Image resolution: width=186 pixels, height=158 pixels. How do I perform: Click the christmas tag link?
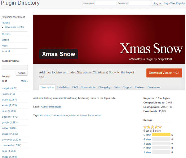tap(45, 116)
